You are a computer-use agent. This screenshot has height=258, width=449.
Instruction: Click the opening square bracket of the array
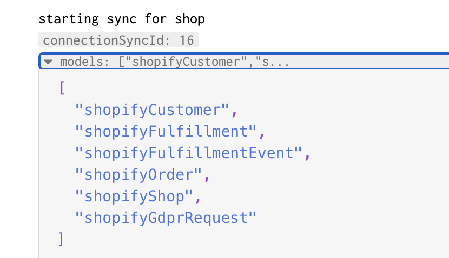(x=62, y=88)
